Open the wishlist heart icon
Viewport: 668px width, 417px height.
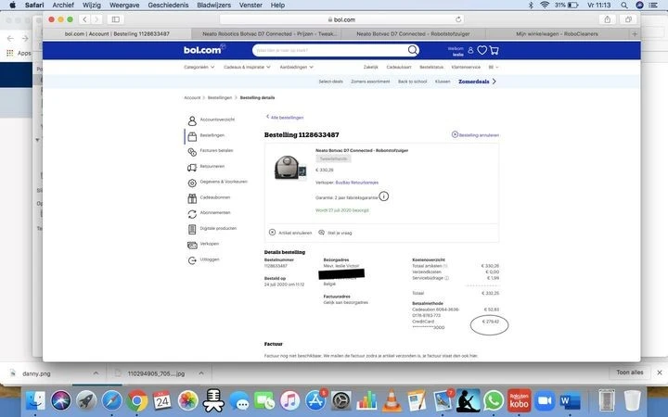(x=482, y=50)
